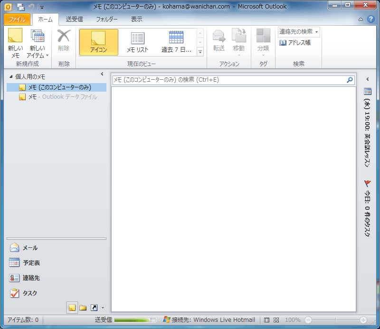Switch to 過去 7 日 view
This screenshot has height=329, width=380.
tap(176, 42)
